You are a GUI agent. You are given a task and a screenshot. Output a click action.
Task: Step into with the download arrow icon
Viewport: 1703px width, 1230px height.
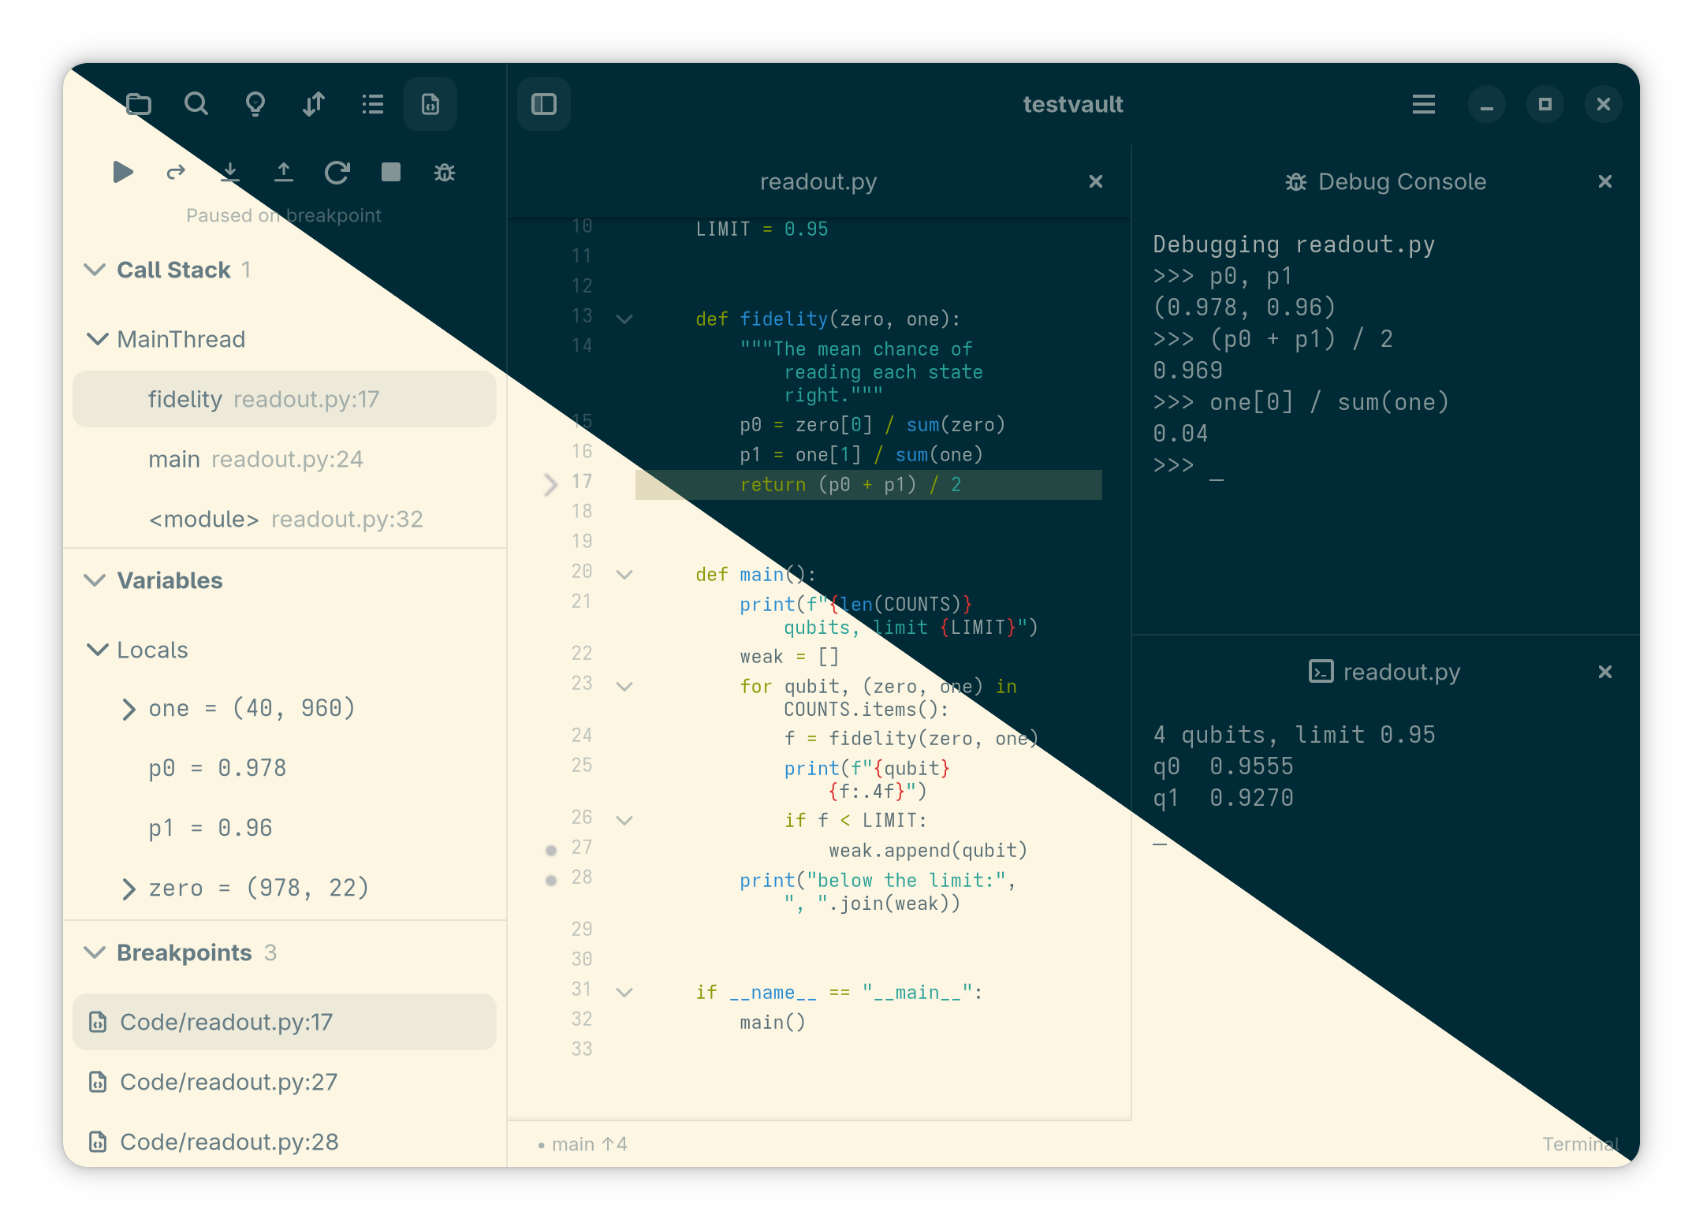pos(229,172)
